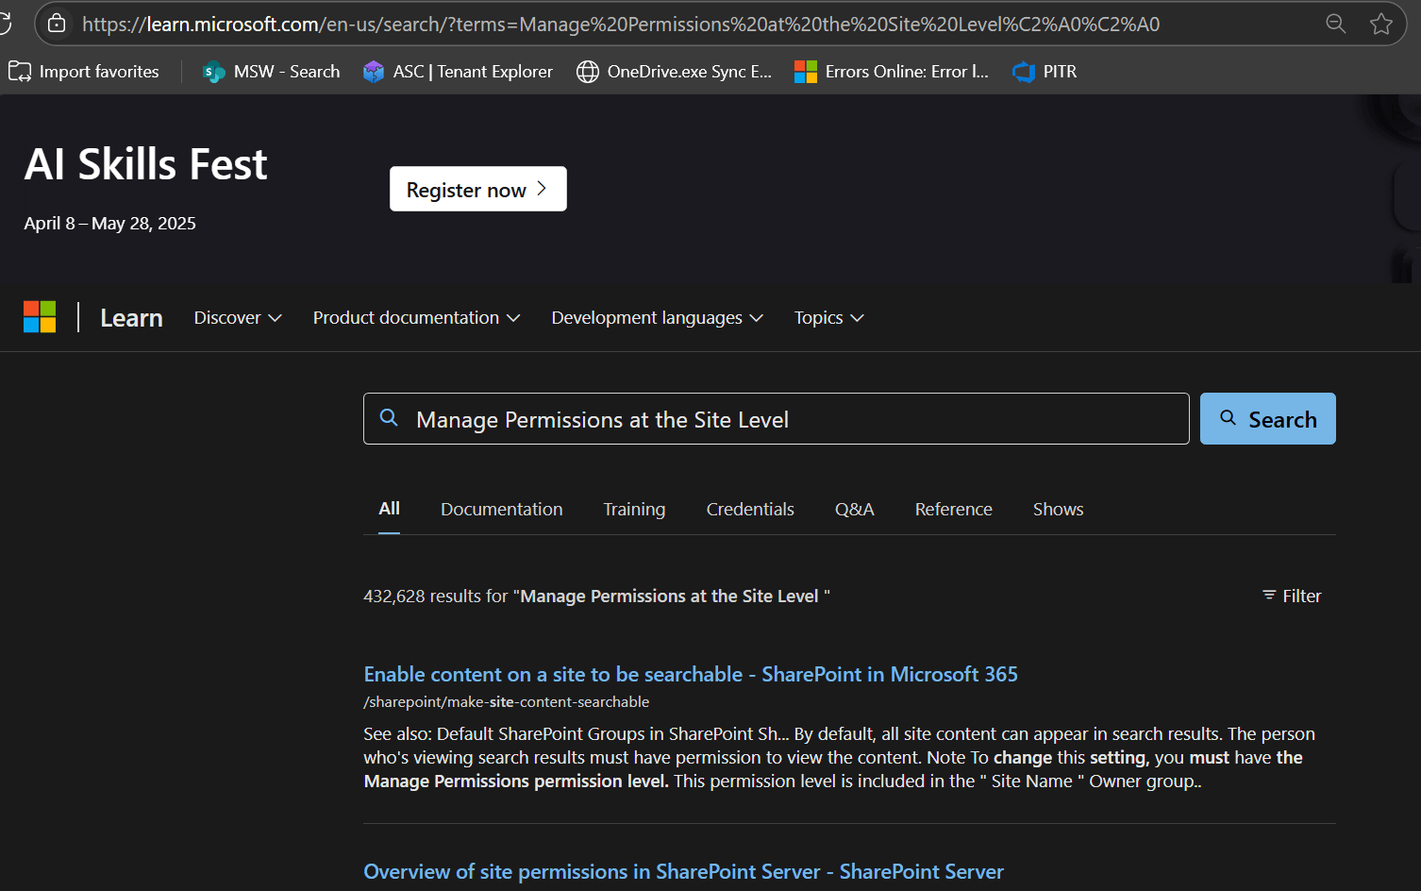Select the All results tab

389,509
